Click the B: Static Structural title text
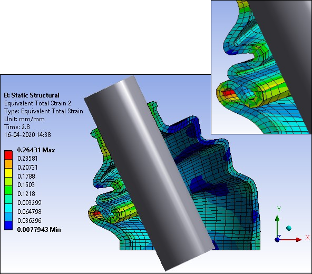 pyautogui.click(x=32, y=95)
